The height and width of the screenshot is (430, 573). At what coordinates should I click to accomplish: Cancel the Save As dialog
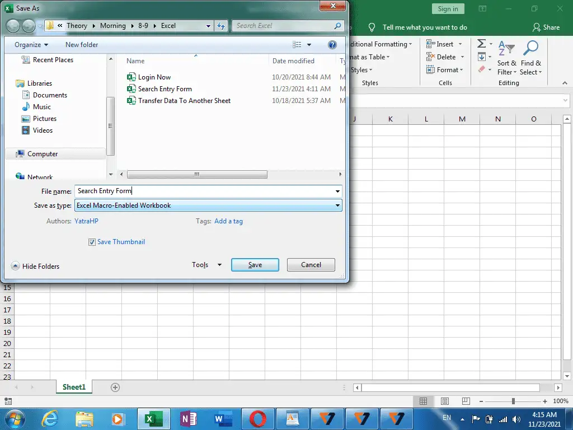[311, 265]
